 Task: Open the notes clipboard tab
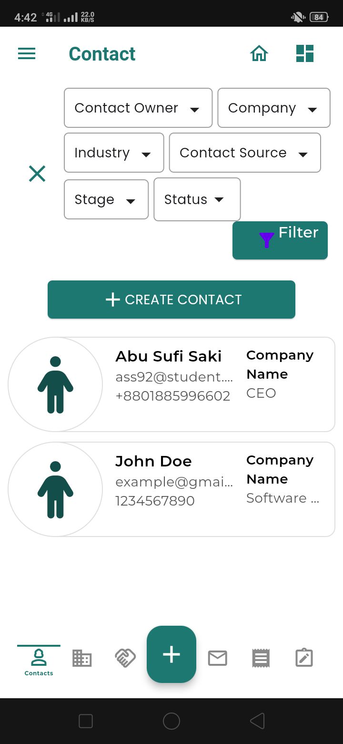(304, 658)
